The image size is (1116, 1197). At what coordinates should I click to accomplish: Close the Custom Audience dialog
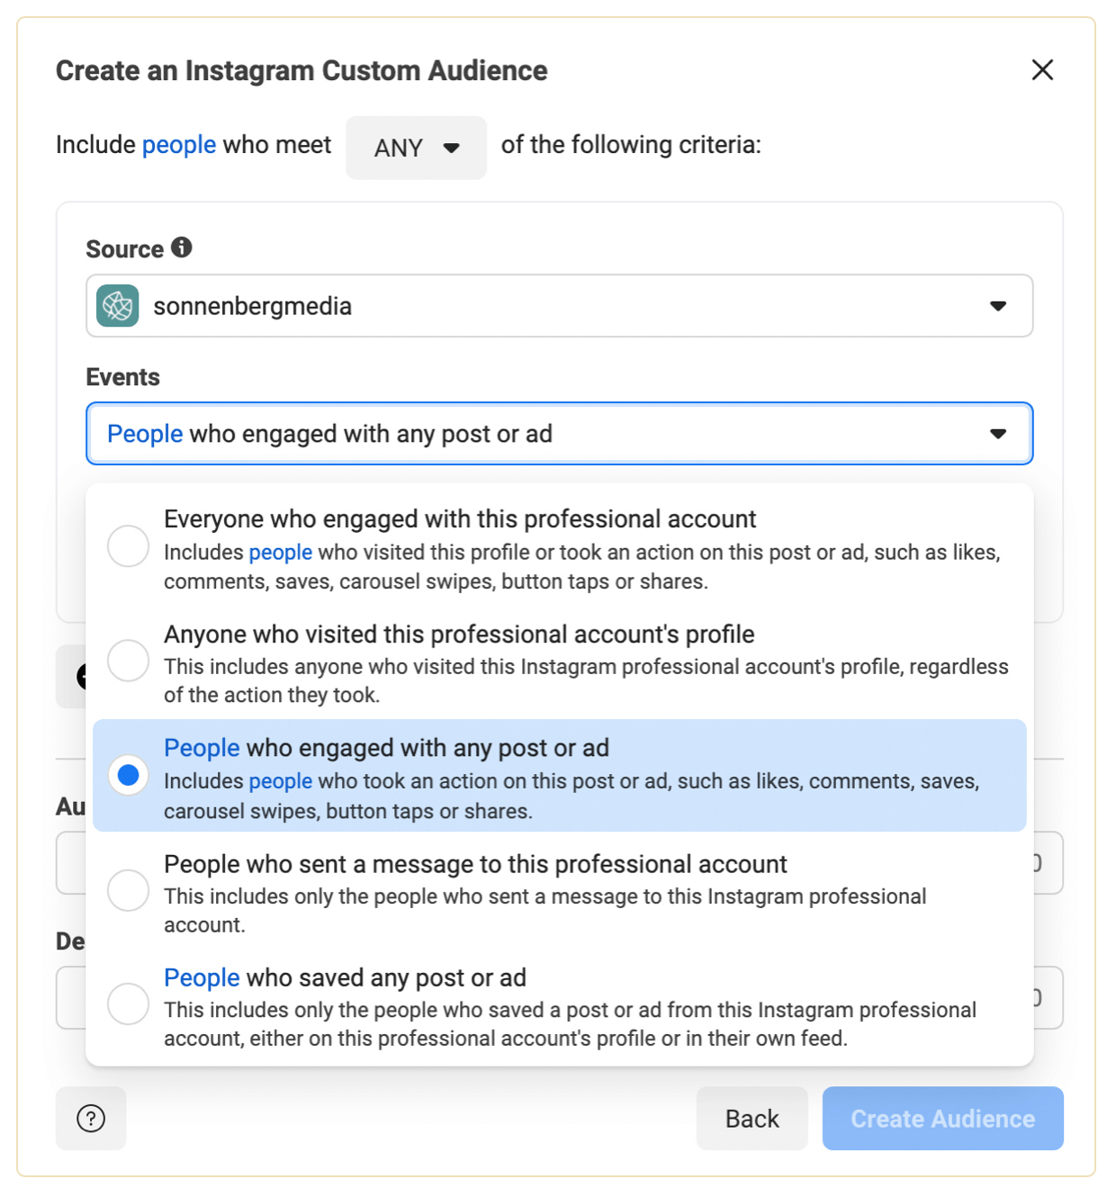tap(1042, 70)
